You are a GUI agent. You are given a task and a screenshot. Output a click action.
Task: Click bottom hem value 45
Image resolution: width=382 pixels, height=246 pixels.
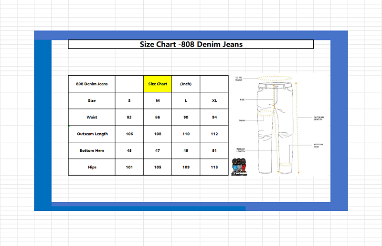pyautogui.click(x=129, y=150)
